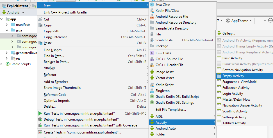Choose Basic Activity
This screenshot has height=138, width=273.
[244, 58]
